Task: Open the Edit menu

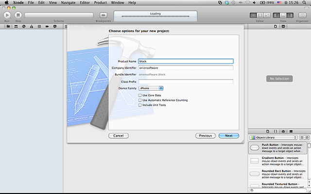Action: click(x=41, y=2)
